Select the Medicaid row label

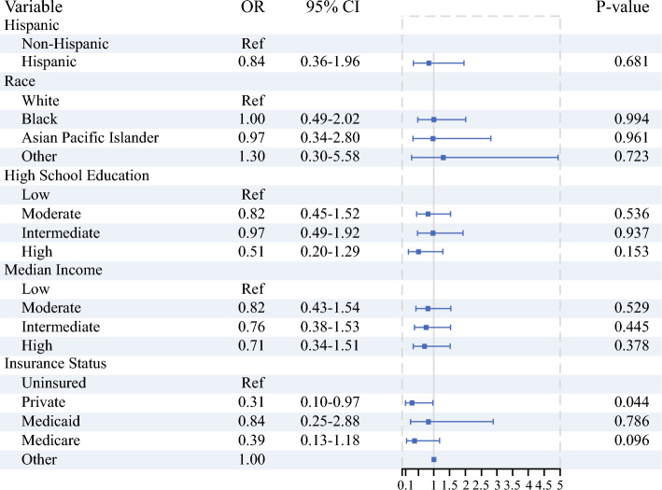(50, 421)
